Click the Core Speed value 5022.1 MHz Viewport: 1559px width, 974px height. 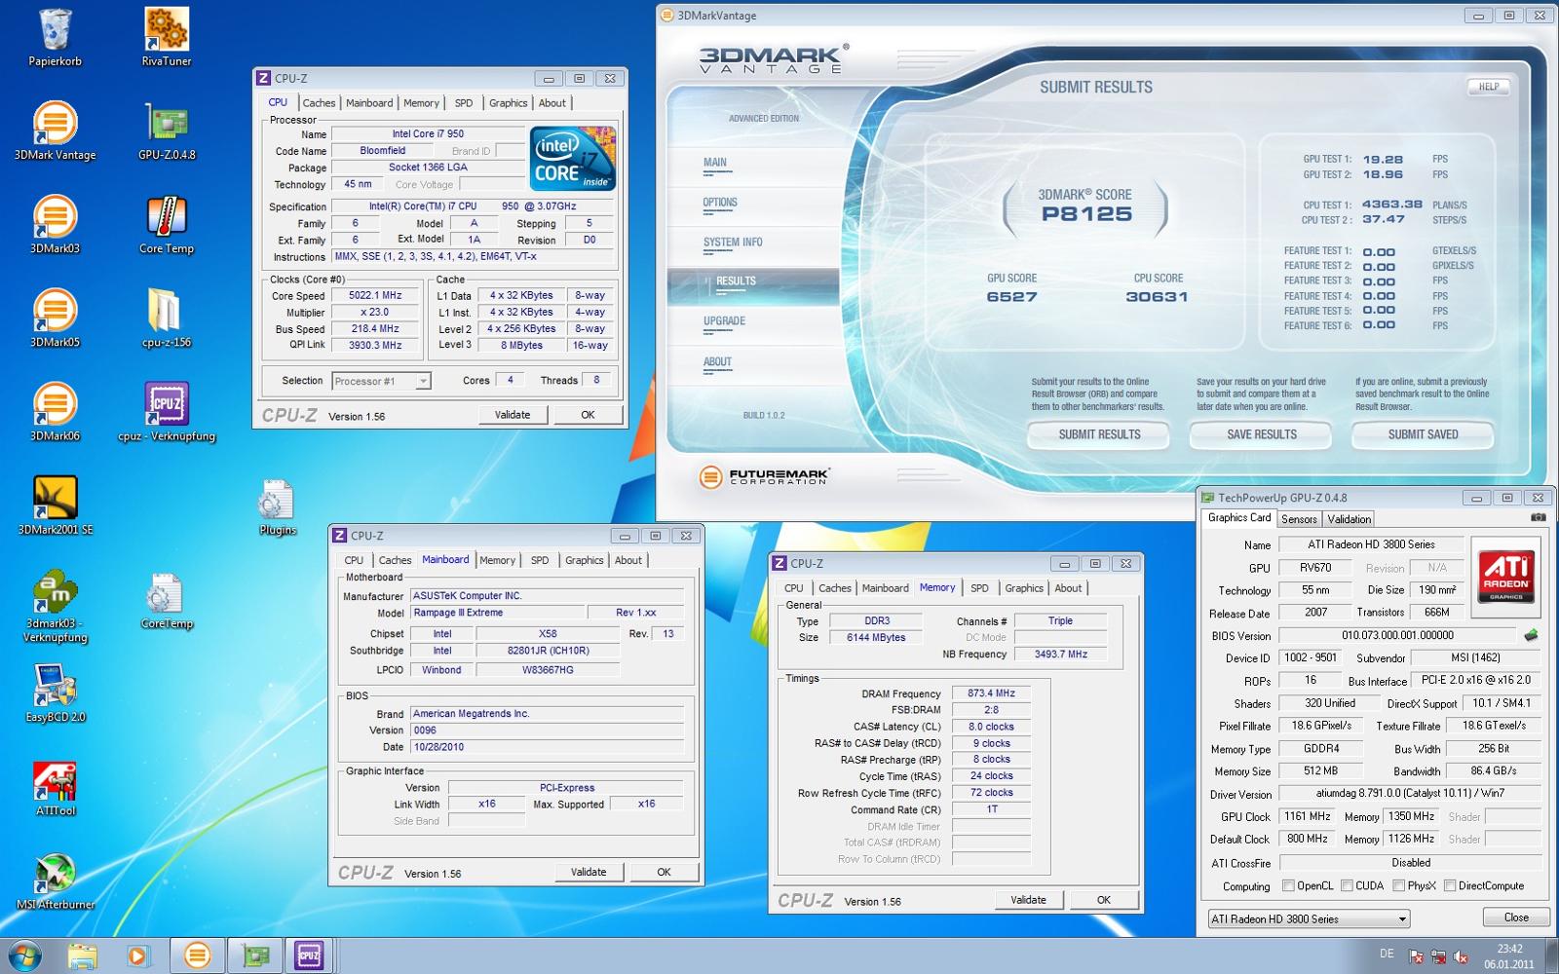tap(375, 296)
